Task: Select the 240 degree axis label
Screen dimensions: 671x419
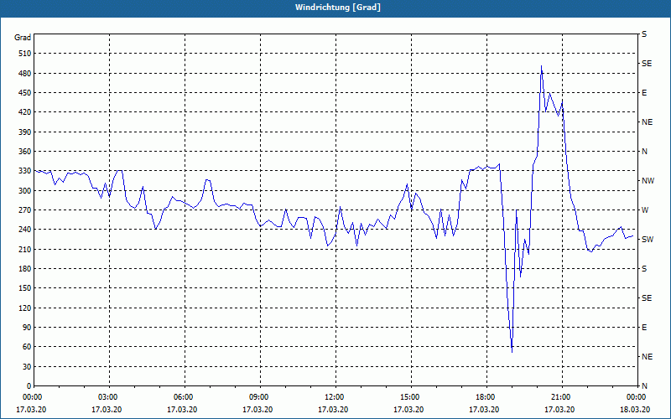Action: point(25,230)
